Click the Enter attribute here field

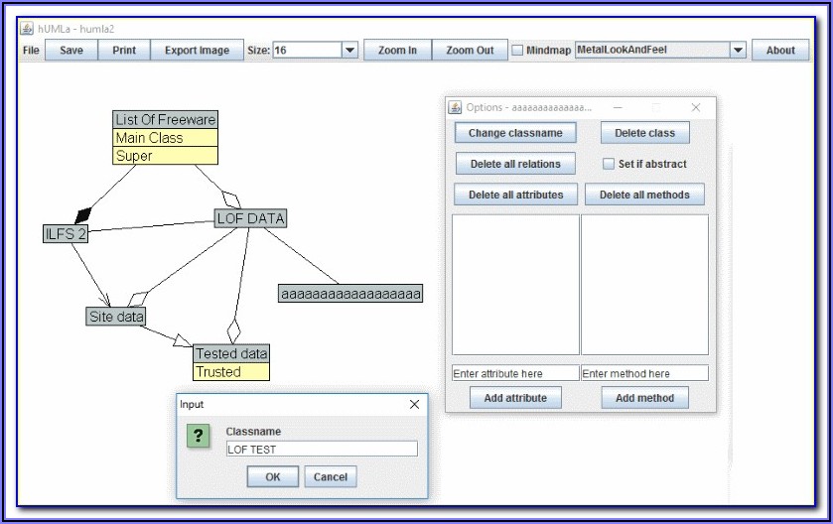tap(514, 374)
